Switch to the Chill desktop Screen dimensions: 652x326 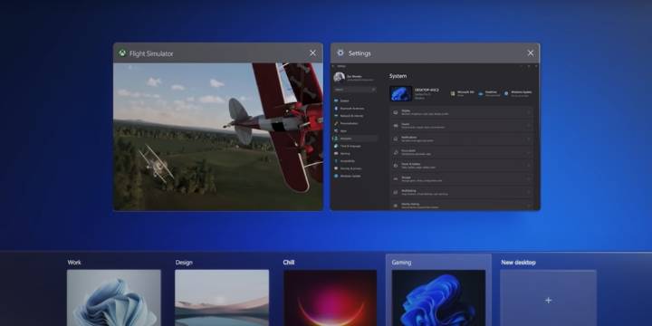331,297
